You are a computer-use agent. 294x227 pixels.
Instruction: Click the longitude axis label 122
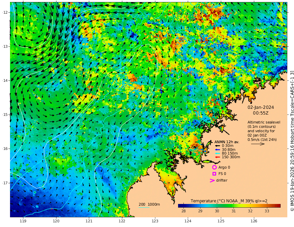coord(122,221)
